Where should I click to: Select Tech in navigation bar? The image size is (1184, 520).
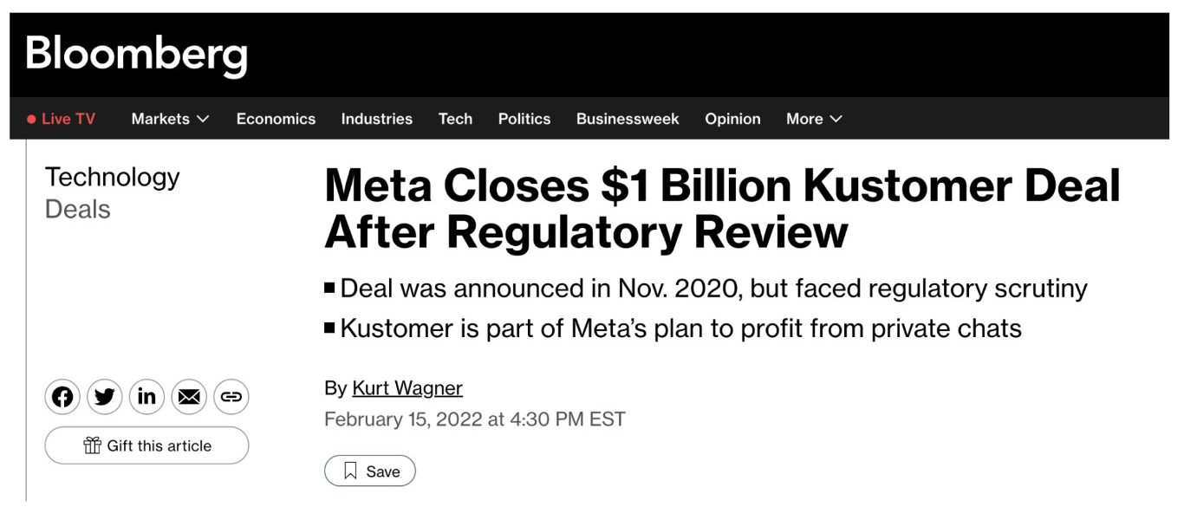tap(455, 120)
